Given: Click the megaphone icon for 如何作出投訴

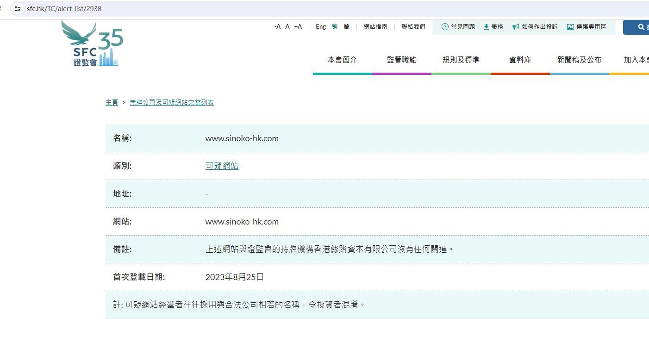Looking at the screenshot, I should [516, 27].
